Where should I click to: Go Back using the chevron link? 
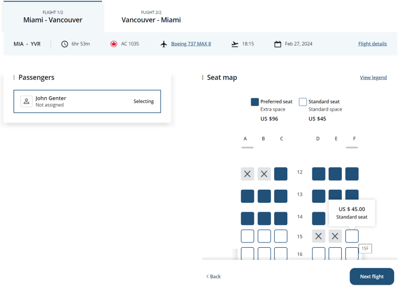pyautogui.click(x=213, y=276)
